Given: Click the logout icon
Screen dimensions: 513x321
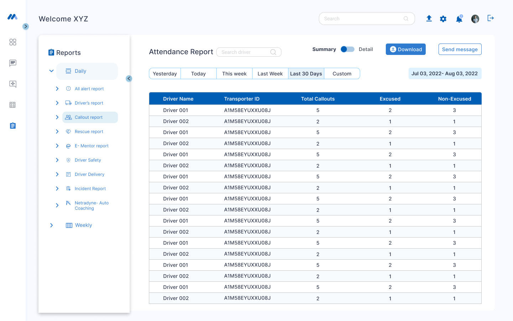Looking at the screenshot, I should pyautogui.click(x=491, y=18).
